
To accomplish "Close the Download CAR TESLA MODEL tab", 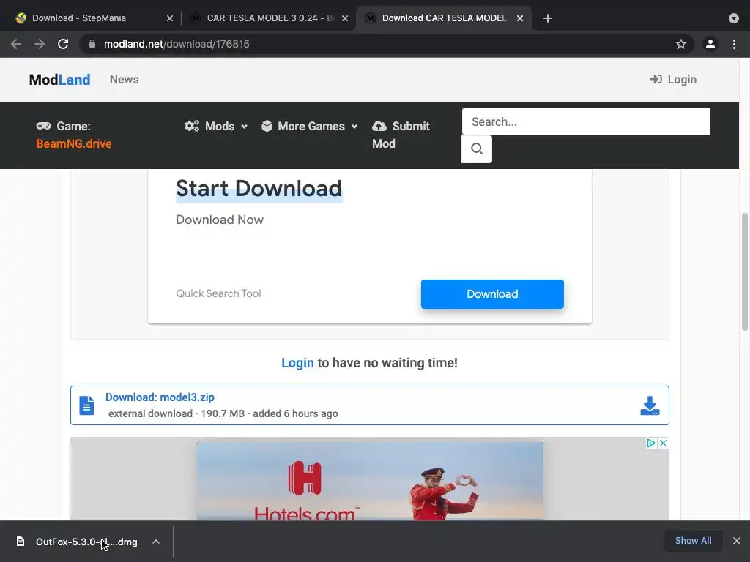I will (520, 18).
